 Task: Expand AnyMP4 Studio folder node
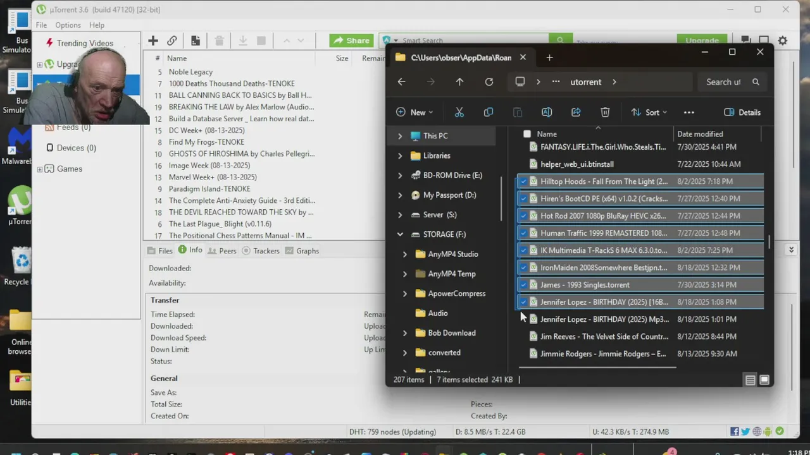pos(405,254)
